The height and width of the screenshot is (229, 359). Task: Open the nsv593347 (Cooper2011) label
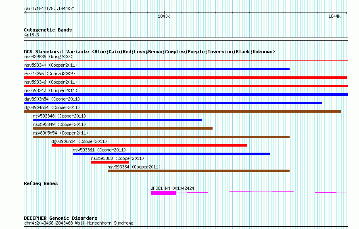[51, 90]
